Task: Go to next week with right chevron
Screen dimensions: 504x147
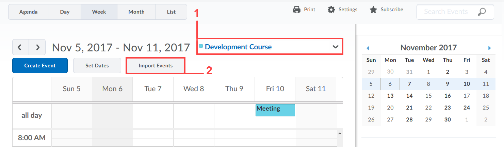Action: tap(37, 47)
